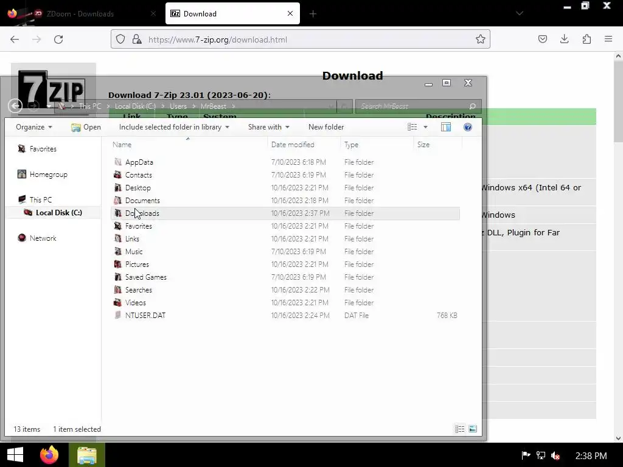Image resolution: width=623 pixels, height=467 pixels.
Task: Switch to large icons view in status bar
Action: click(472, 429)
